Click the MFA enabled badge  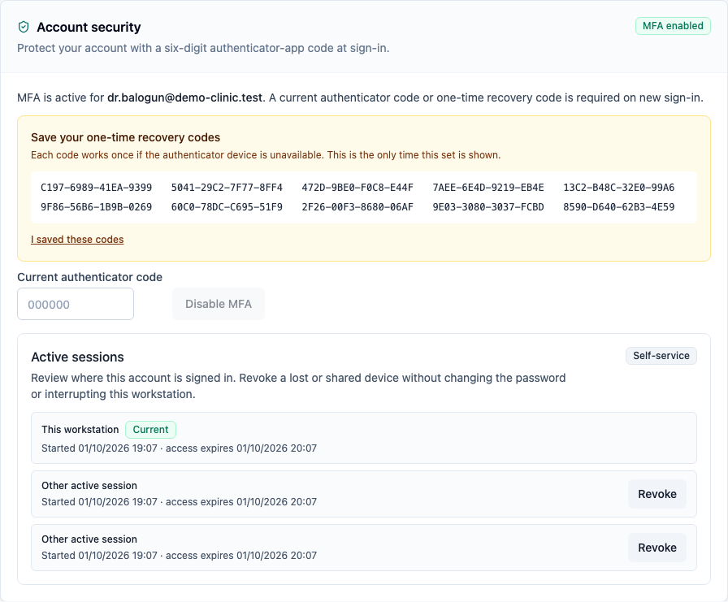(x=673, y=26)
